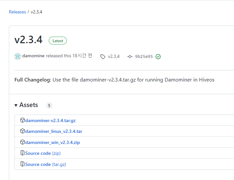Download damominer_win_v2.3.4.zip
This screenshot has height=180, width=234.
coord(53,142)
